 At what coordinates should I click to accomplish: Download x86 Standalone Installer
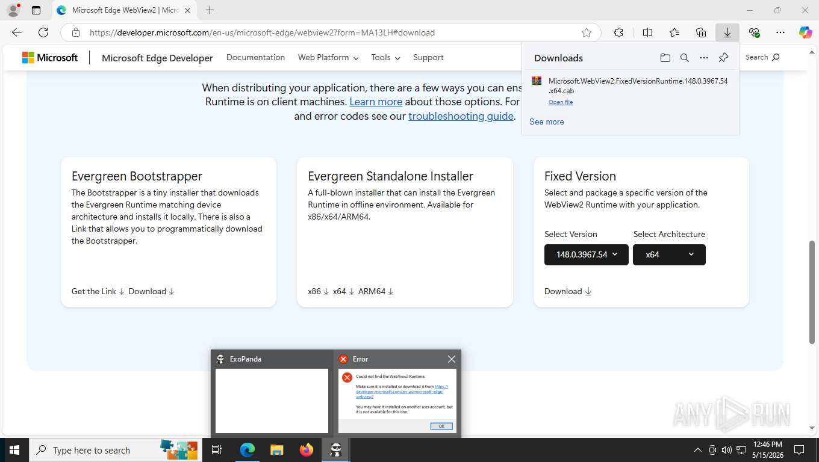(x=319, y=291)
